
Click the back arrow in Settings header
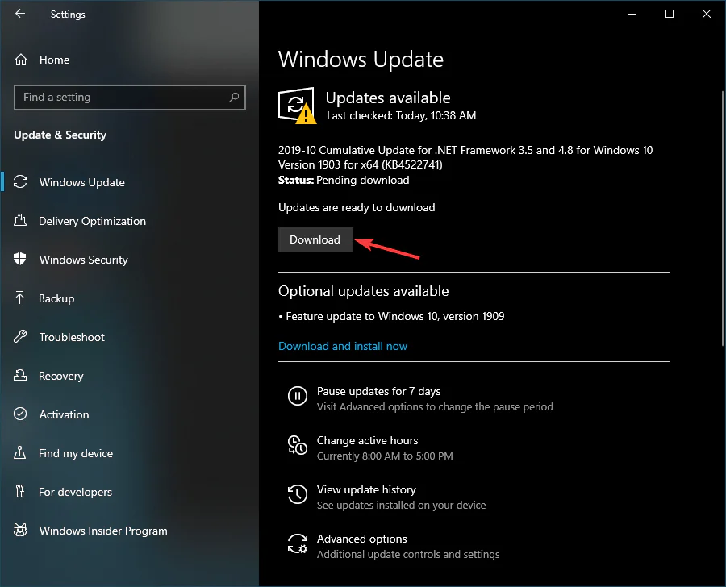[x=20, y=14]
